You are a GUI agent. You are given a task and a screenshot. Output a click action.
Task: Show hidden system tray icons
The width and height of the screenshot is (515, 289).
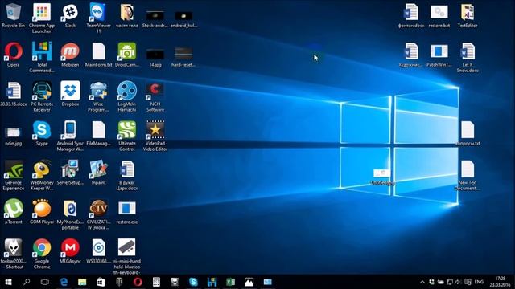click(422, 282)
